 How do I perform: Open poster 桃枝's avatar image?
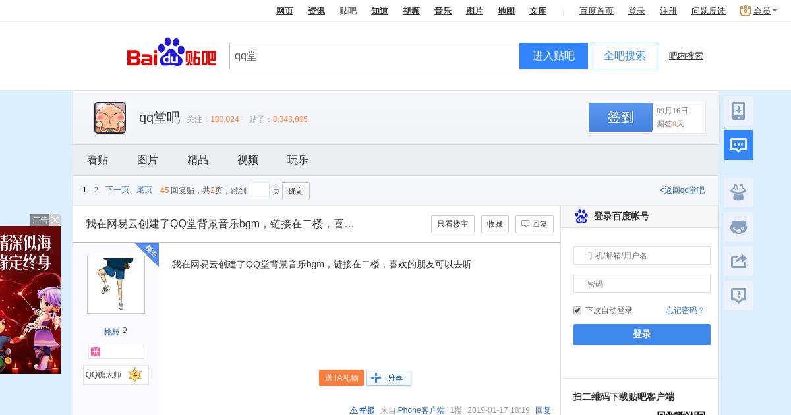(x=116, y=285)
